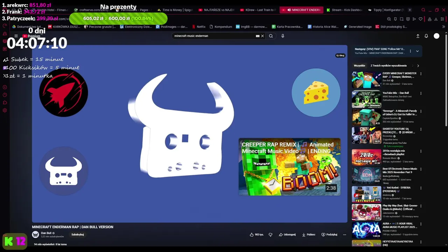Click the browser search icon beside new tab button
The height and width of the screenshot is (252, 448).
point(423,10)
